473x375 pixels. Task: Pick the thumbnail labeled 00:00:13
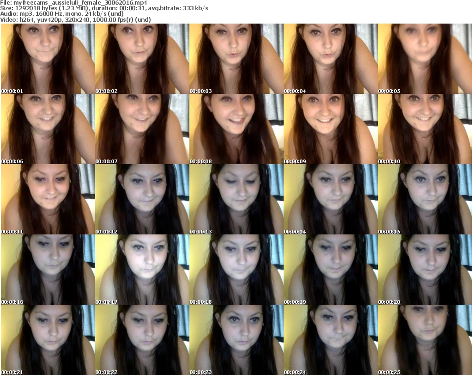coord(236,199)
